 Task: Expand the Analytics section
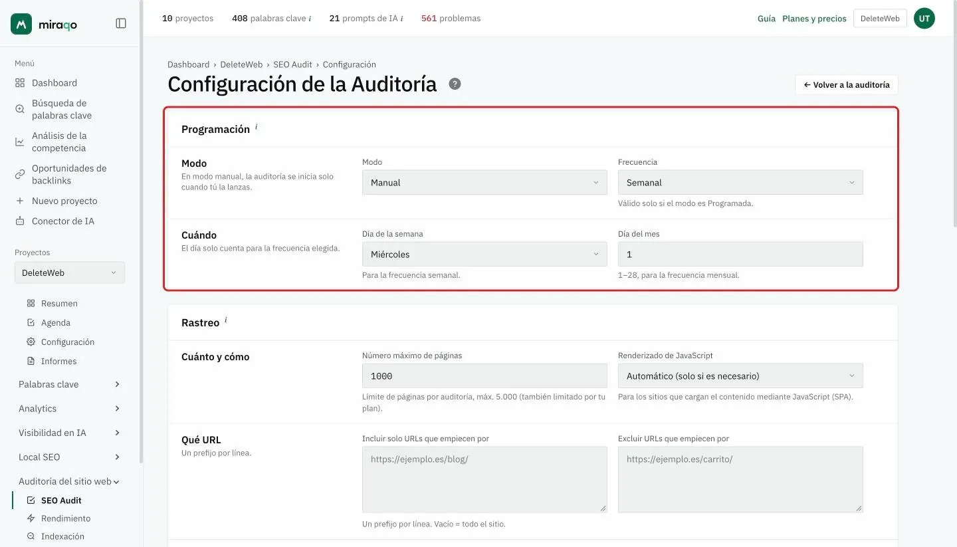click(x=69, y=409)
